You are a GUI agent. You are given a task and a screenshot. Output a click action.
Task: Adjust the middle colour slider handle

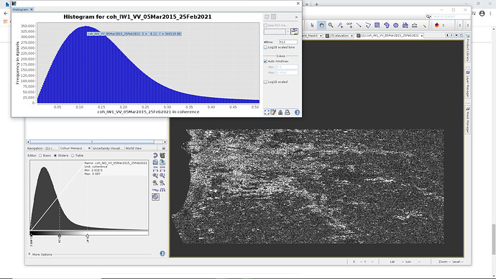[60, 236]
